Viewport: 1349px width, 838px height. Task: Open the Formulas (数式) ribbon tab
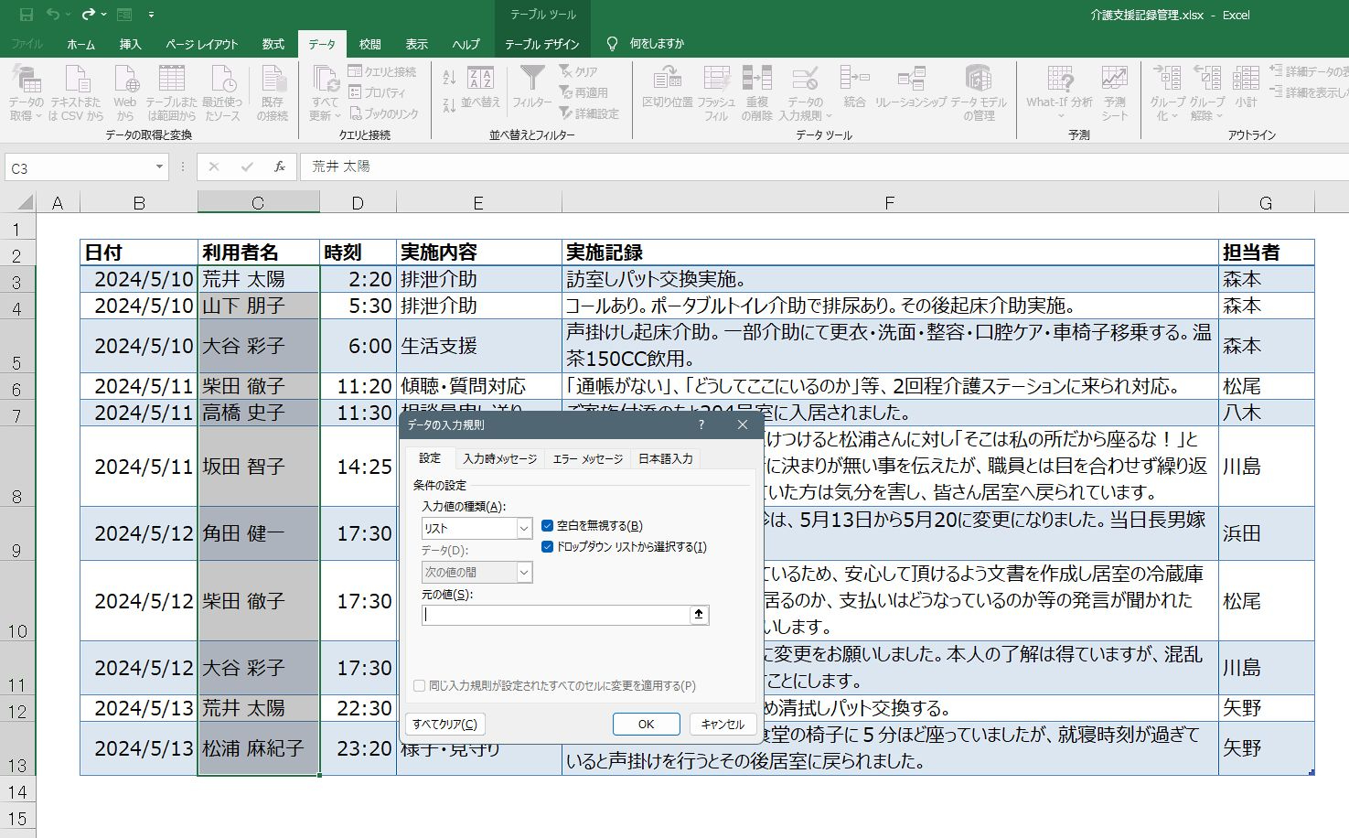pyautogui.click(x=273, y=44)
